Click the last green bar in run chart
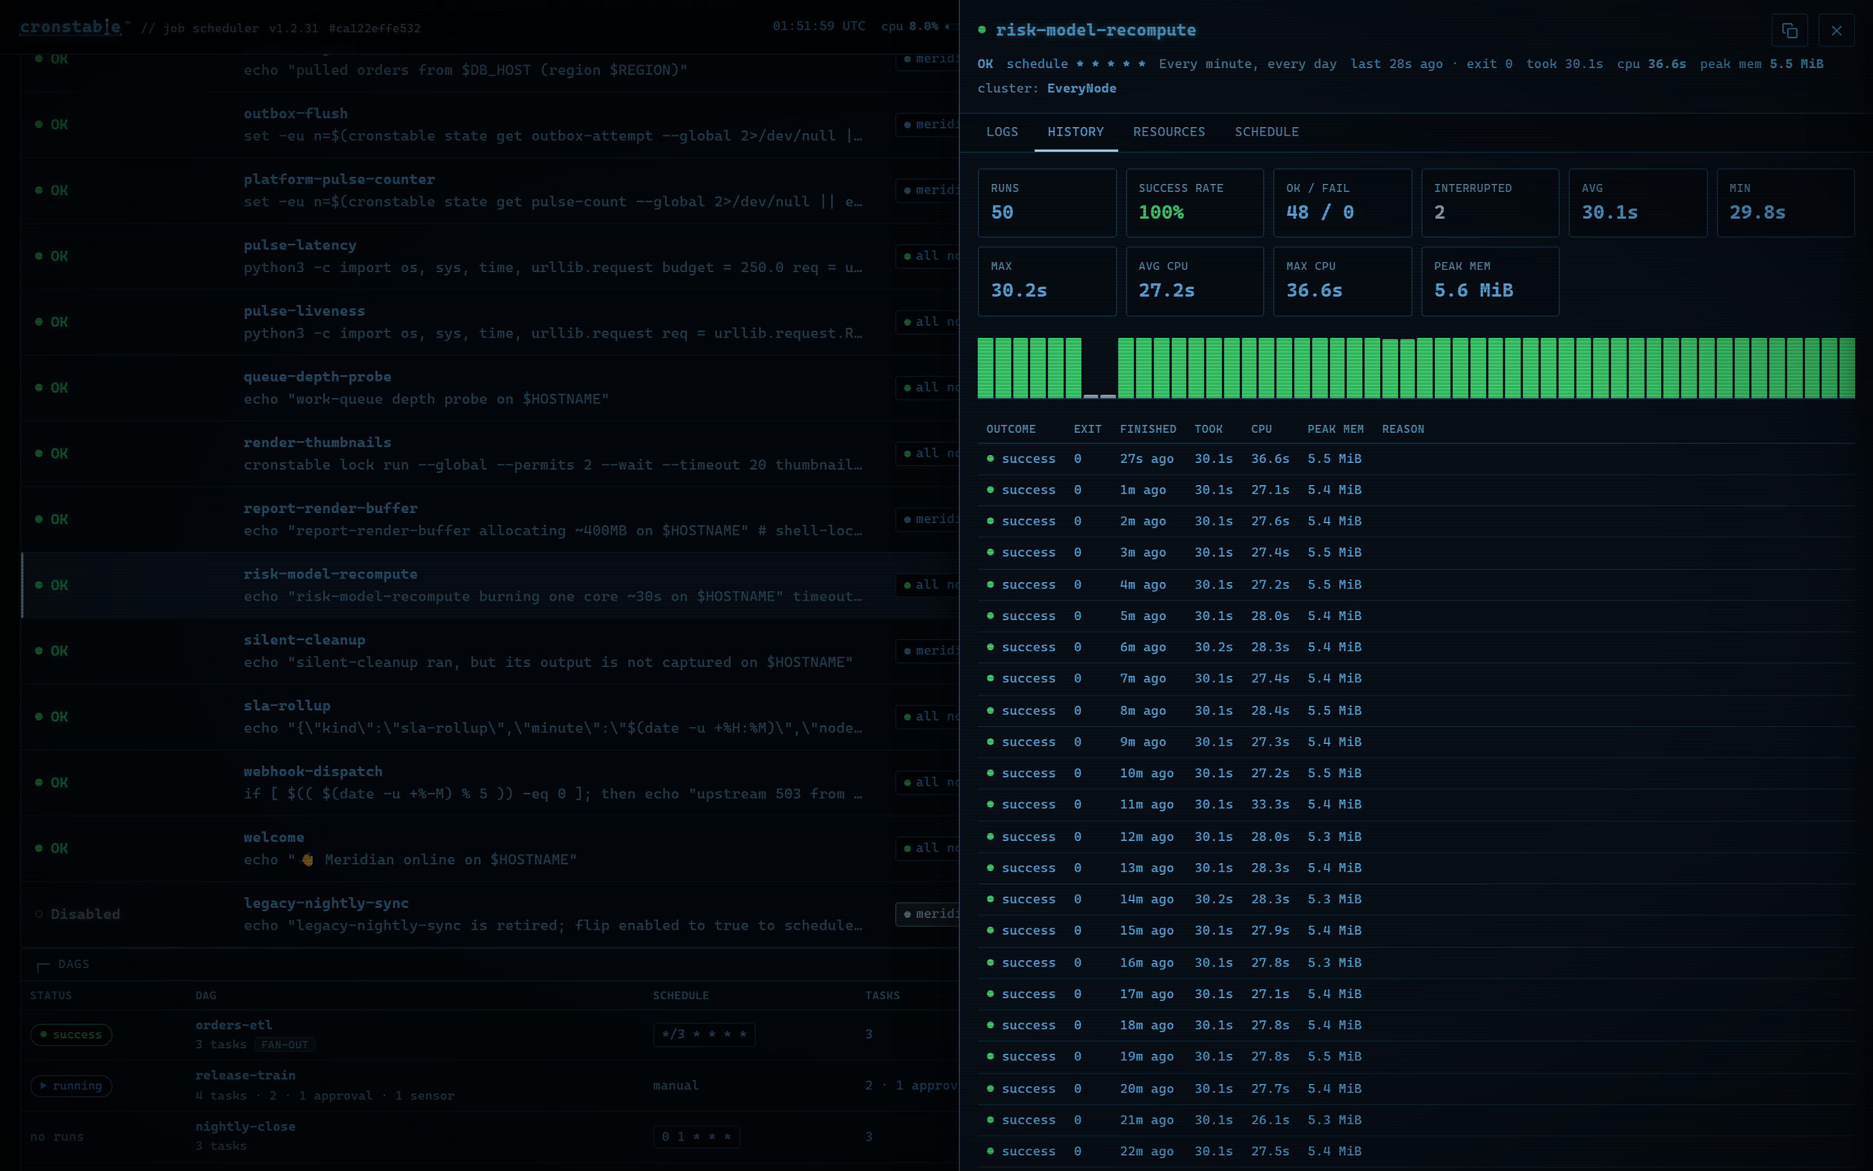The image size is (1873, 1171). (x=1847, y=368)
